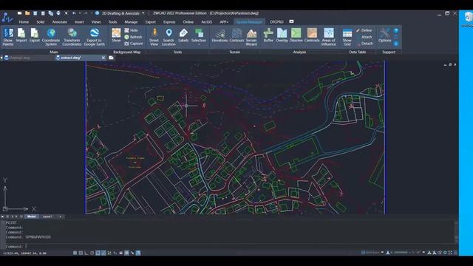Select the Dissolve analysis tool
The height and width of the screenshot is (266, 473).
(296, 35)
